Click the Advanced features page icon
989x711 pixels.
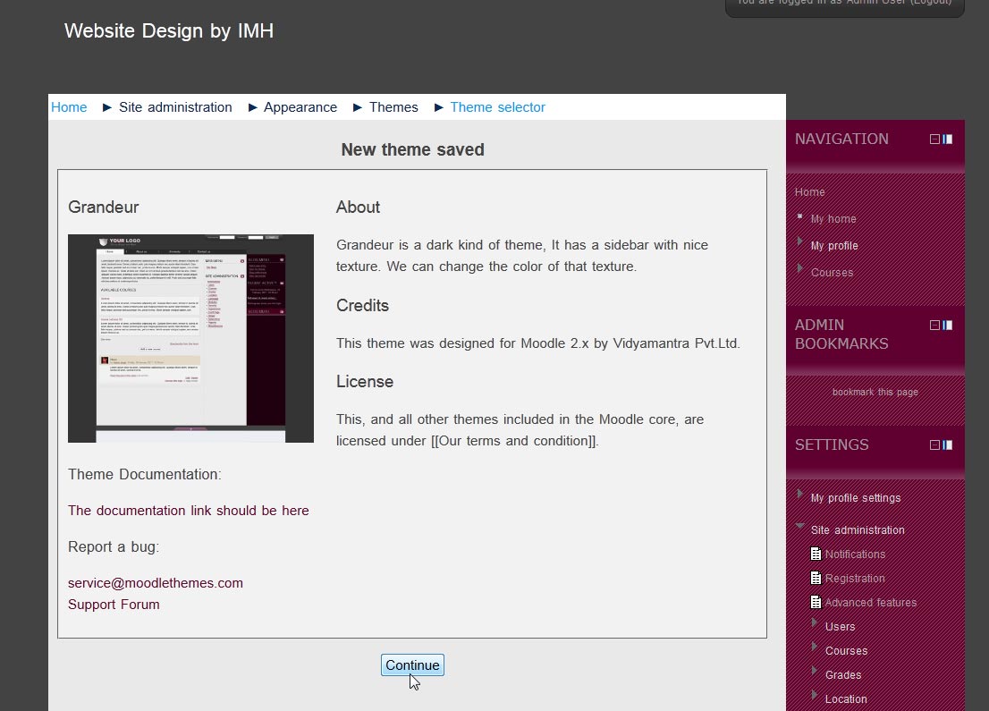coord(816,603)
